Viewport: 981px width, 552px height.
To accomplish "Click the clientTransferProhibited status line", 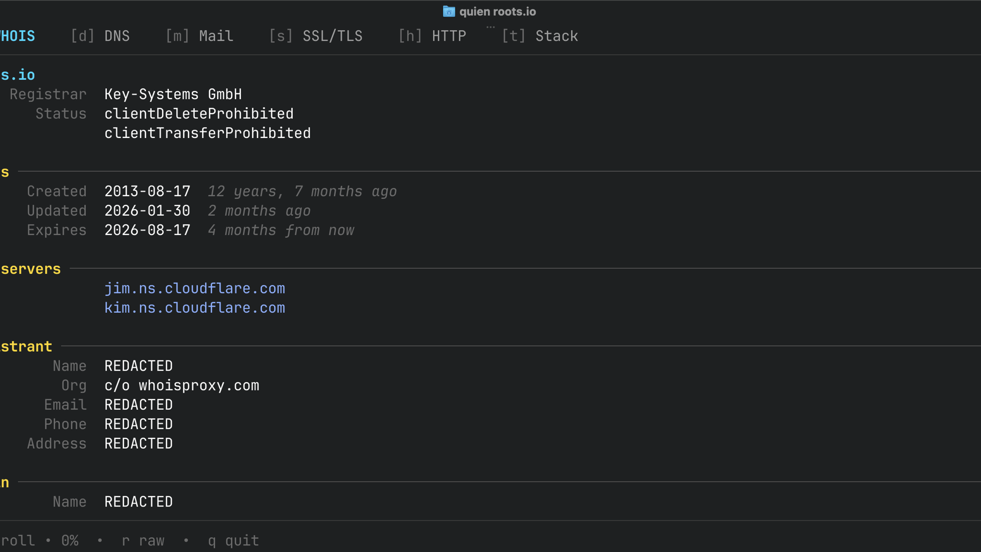I will coord(207,133).
